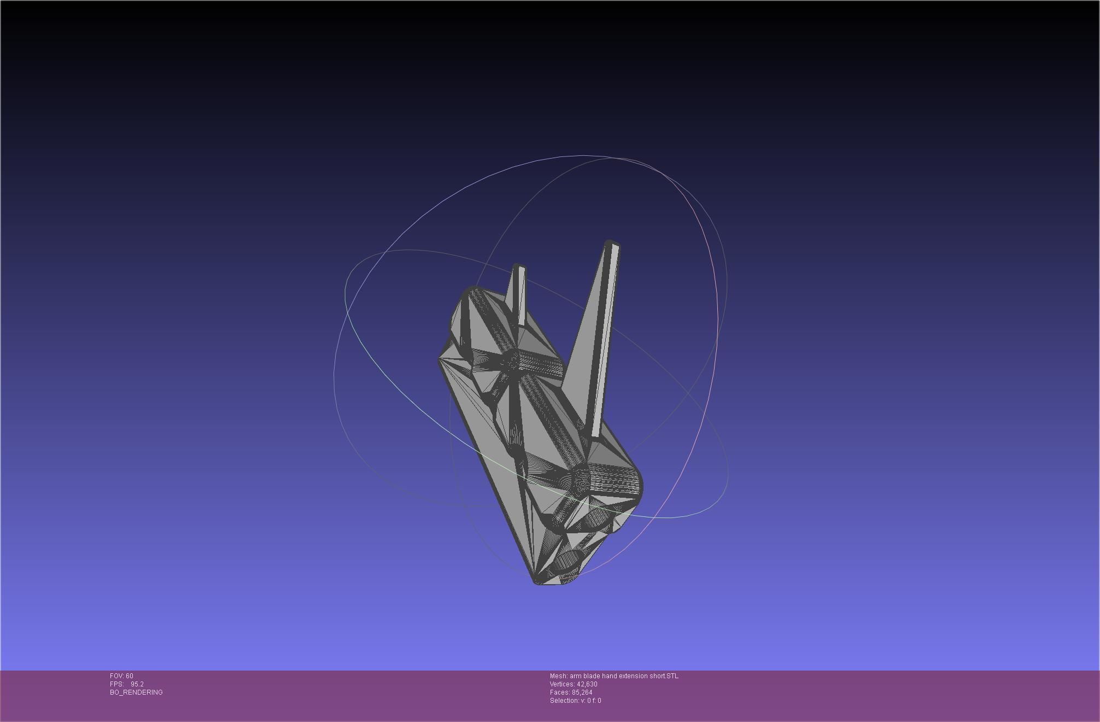Click the FPS: 95.2 readout
Screen dimensions: 1100x722
coord(127,684)
